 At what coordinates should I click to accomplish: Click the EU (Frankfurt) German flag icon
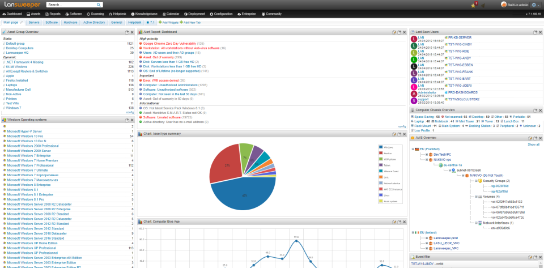(417, 149)
